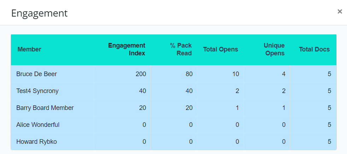Viewport: 347px width, 154px height.
Task: Click Barry Board Member's Total Docs value 5
Action: (x=330, y=108)
